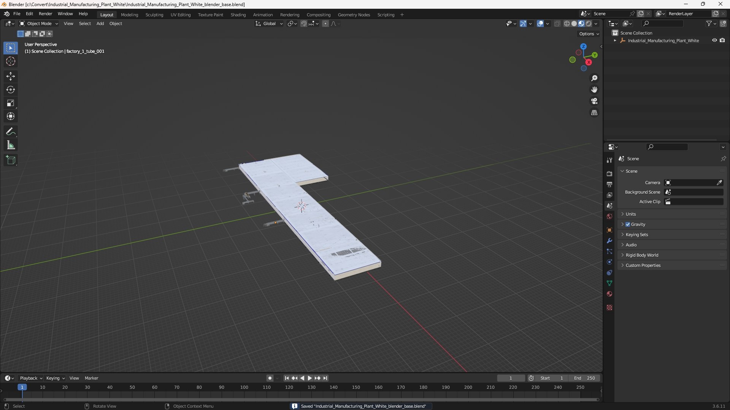
Task: Open the Modifiers wrench properties tab
Action: tap(609, 241)
